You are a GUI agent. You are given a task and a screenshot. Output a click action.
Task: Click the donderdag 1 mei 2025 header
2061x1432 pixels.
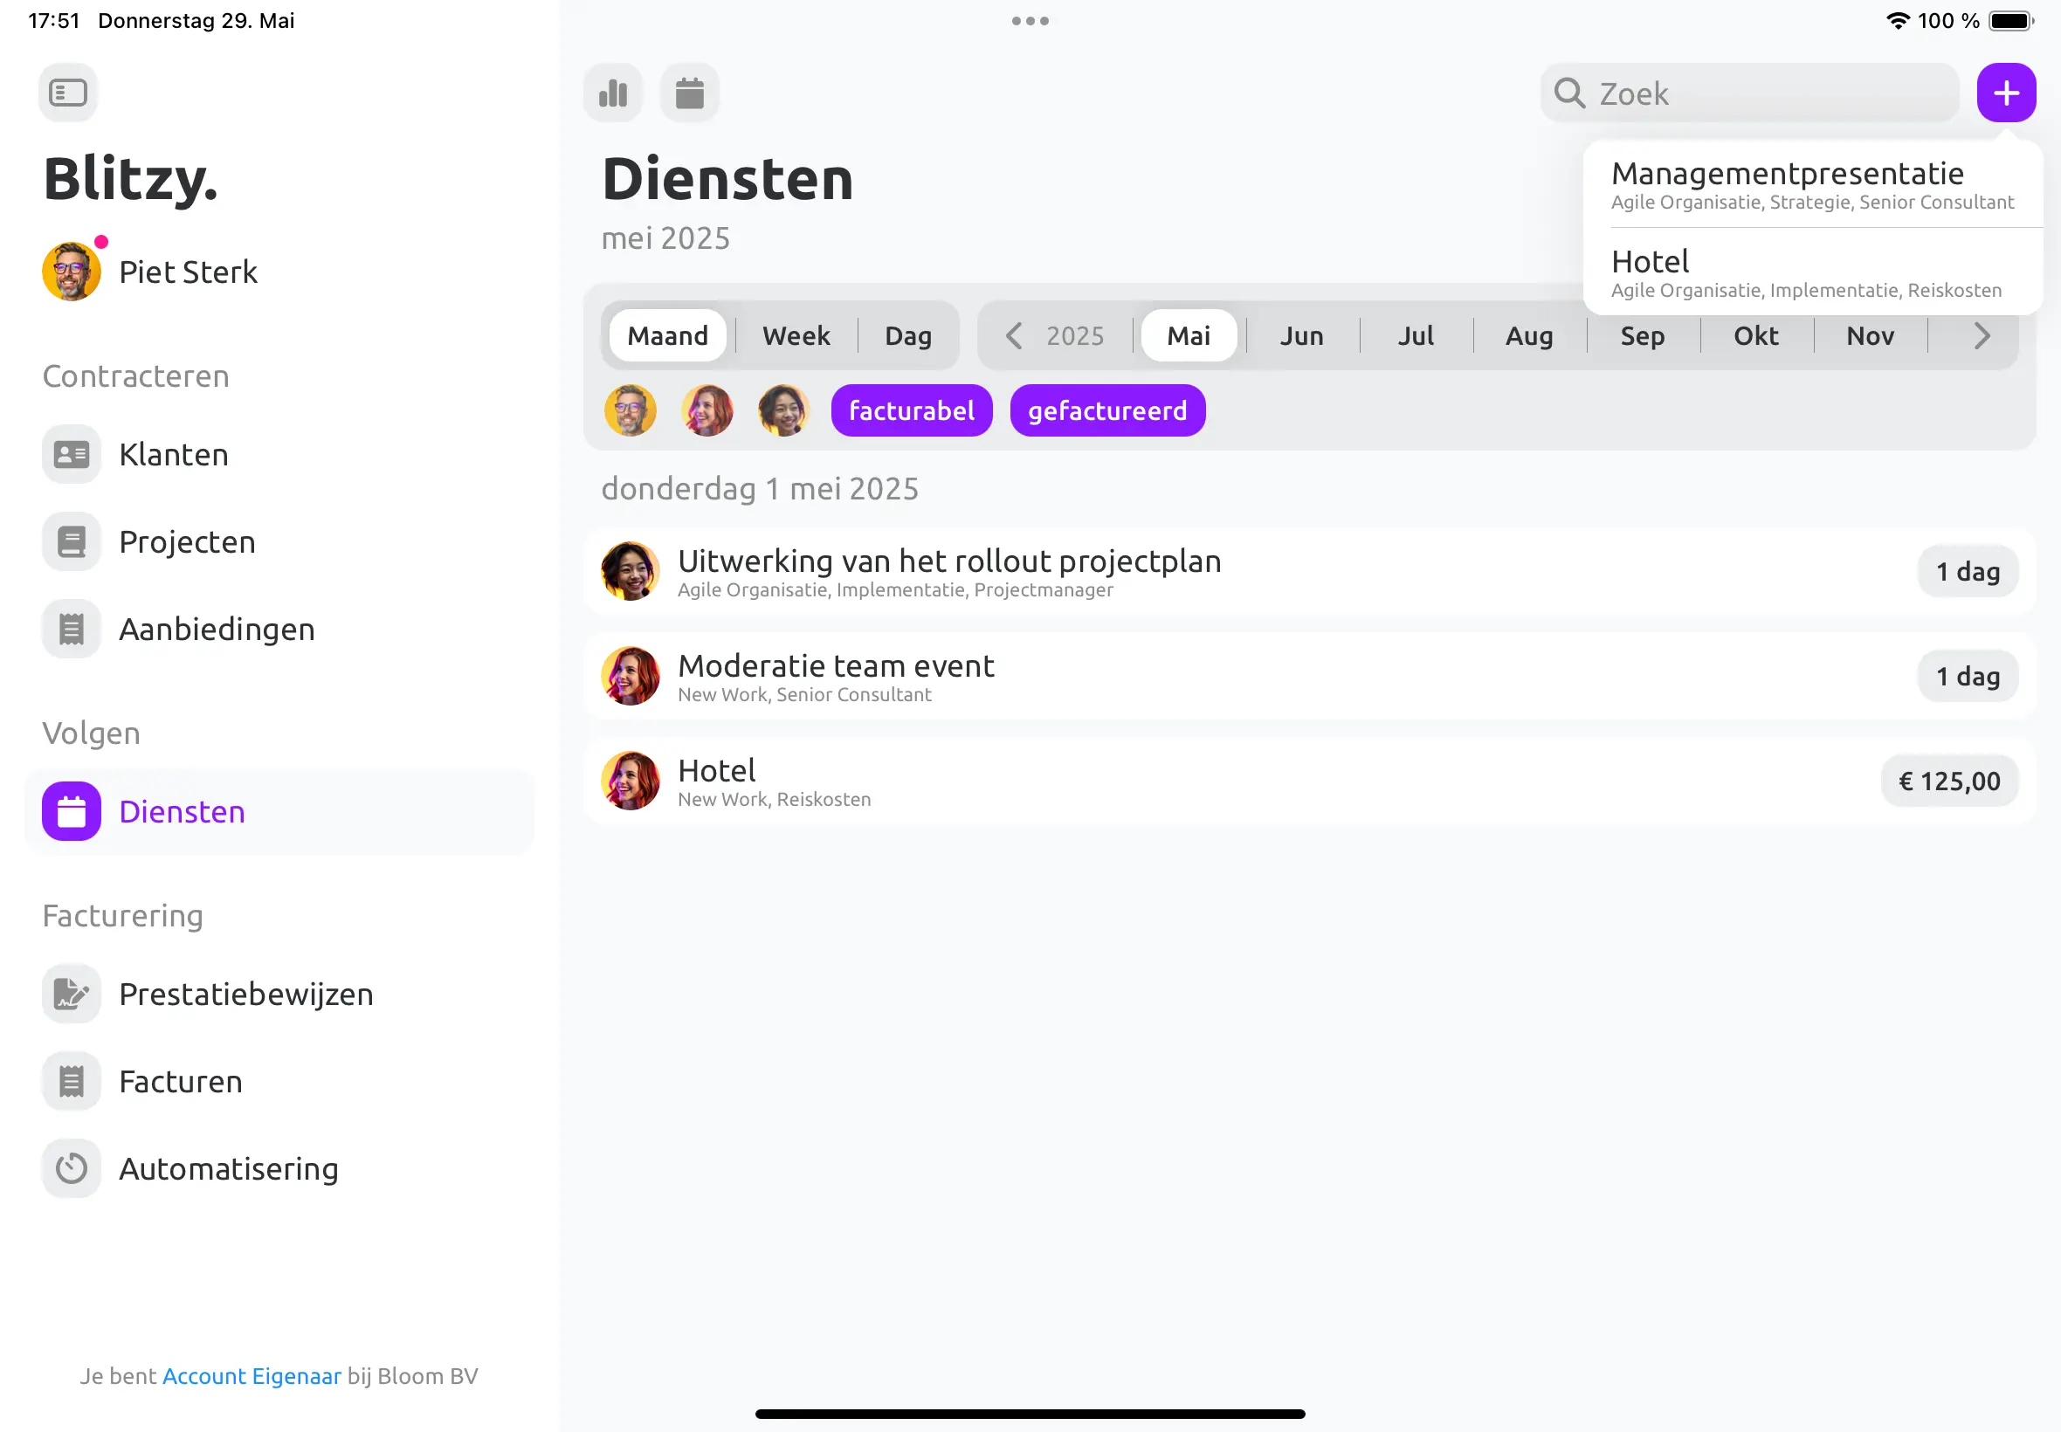click(x=760, y=489)
